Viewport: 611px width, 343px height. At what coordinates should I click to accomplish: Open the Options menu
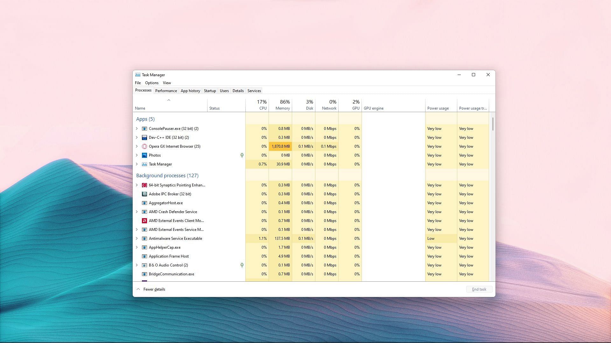[x=151, y=83]
